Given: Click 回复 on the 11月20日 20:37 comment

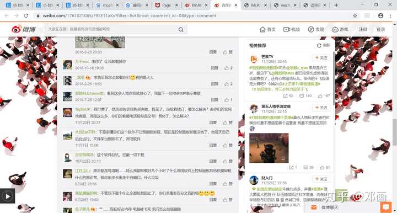Looking at the screenshot, I should click(213, 123).
